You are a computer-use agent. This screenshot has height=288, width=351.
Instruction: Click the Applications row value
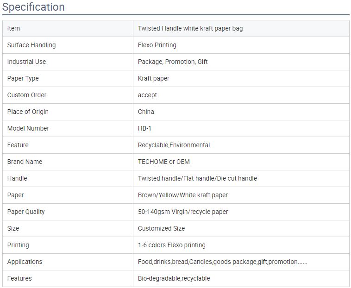(223, 262)
